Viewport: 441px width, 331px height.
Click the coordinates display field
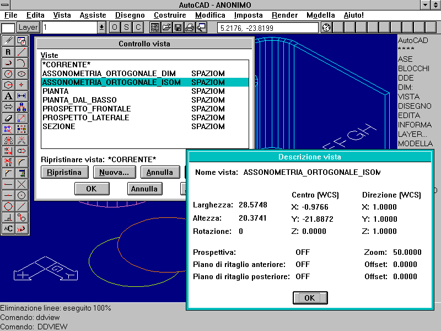(x=268, y=28)
